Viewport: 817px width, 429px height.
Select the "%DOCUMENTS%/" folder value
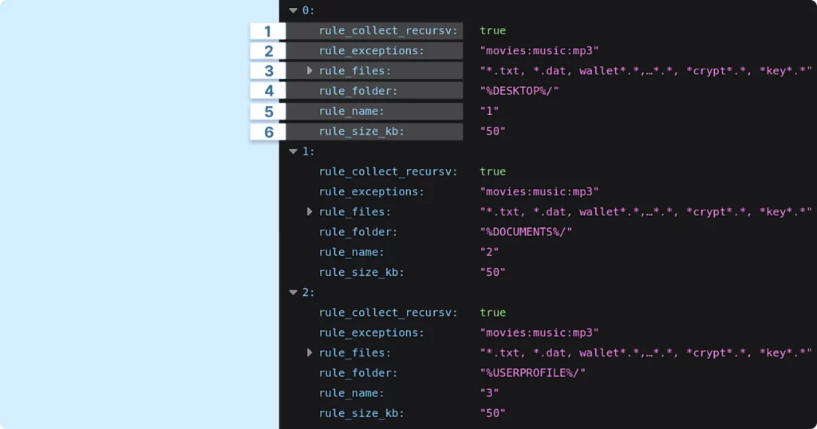point(526,232)
